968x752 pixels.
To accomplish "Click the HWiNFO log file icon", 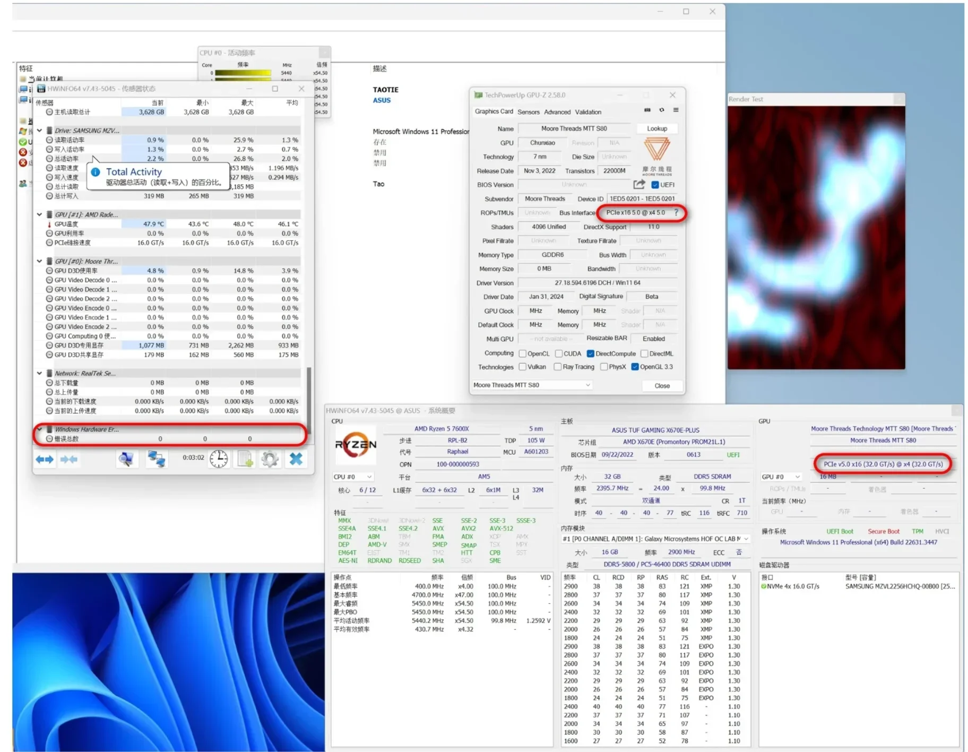I will click(245, 459).
